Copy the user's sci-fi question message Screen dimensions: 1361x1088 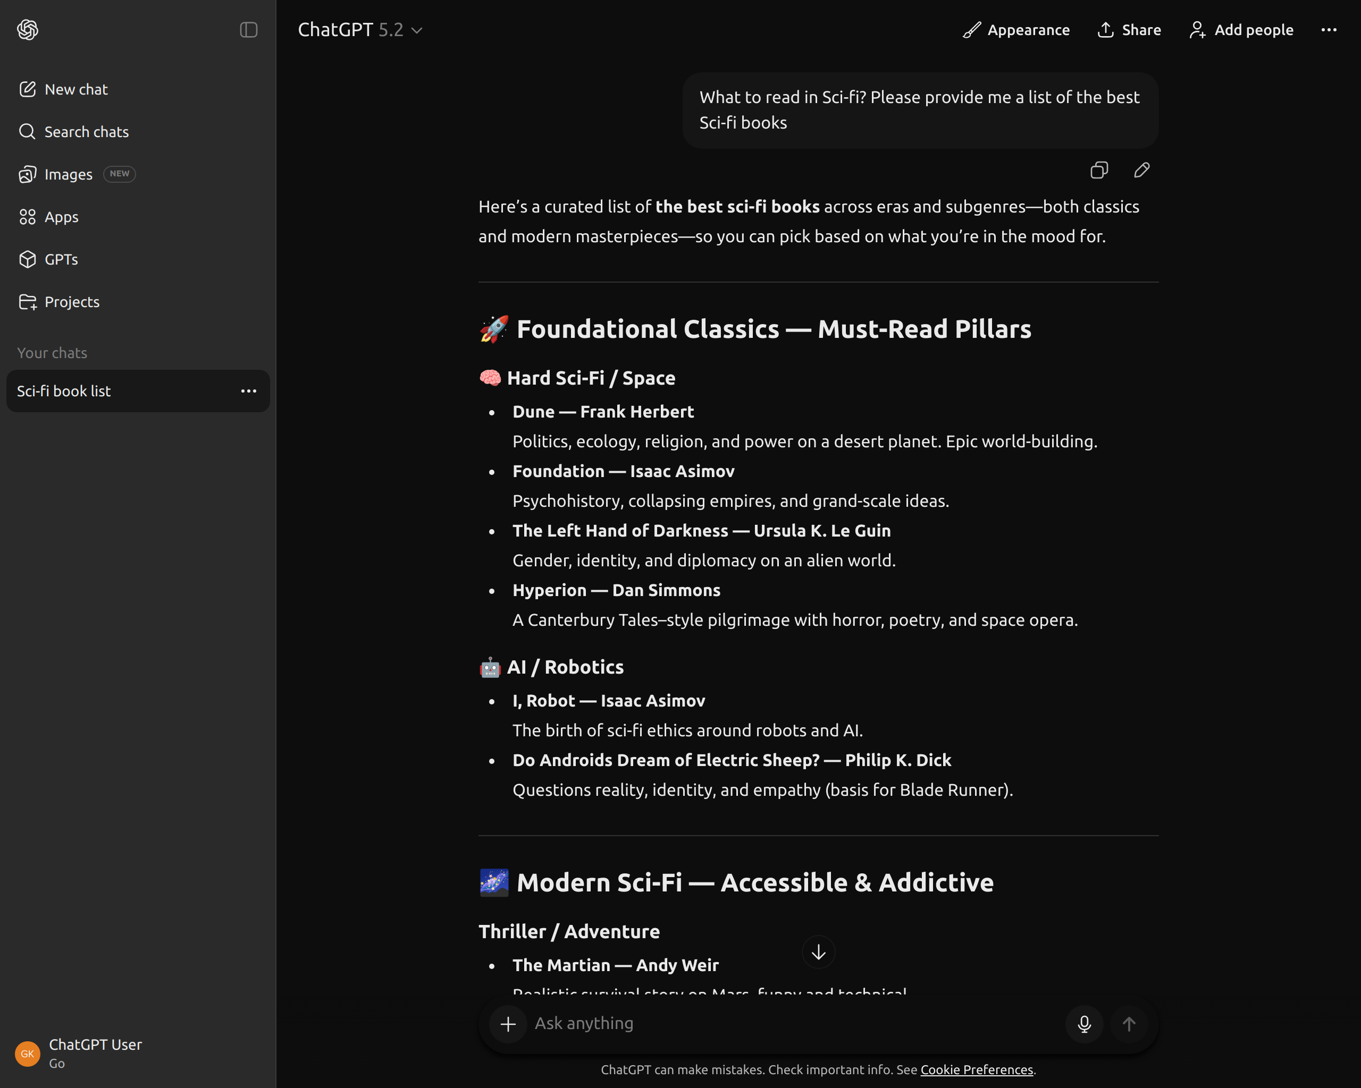coord(1098,171)
